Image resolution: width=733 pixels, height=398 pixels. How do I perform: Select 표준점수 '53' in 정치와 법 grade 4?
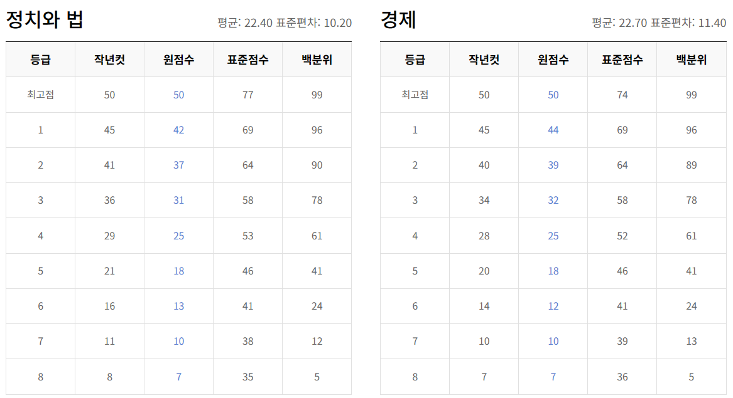pos(247,236)
